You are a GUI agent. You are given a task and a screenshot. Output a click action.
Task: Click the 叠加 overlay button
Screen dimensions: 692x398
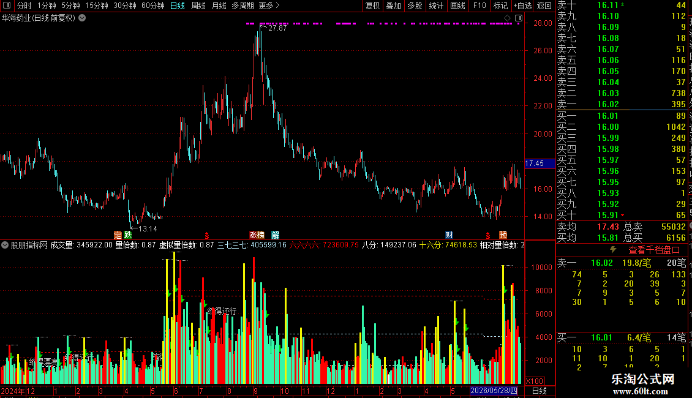coord(394,6)
